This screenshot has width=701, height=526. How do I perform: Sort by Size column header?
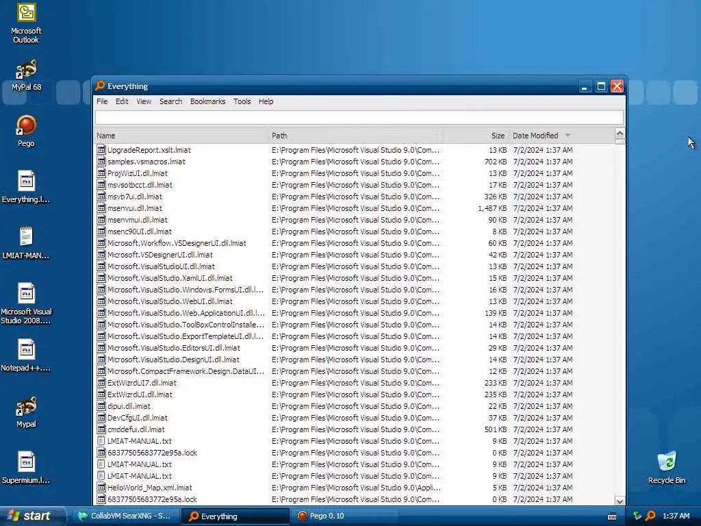[476, 136]
